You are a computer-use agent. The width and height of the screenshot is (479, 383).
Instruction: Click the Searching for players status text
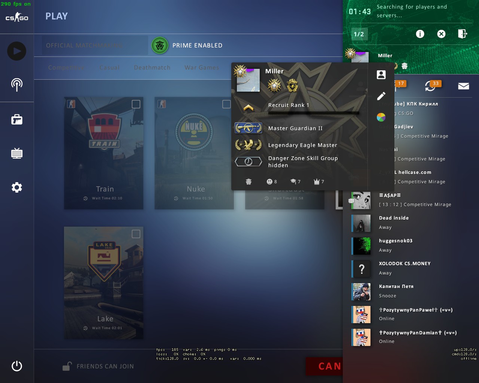(x=412, y=11)
